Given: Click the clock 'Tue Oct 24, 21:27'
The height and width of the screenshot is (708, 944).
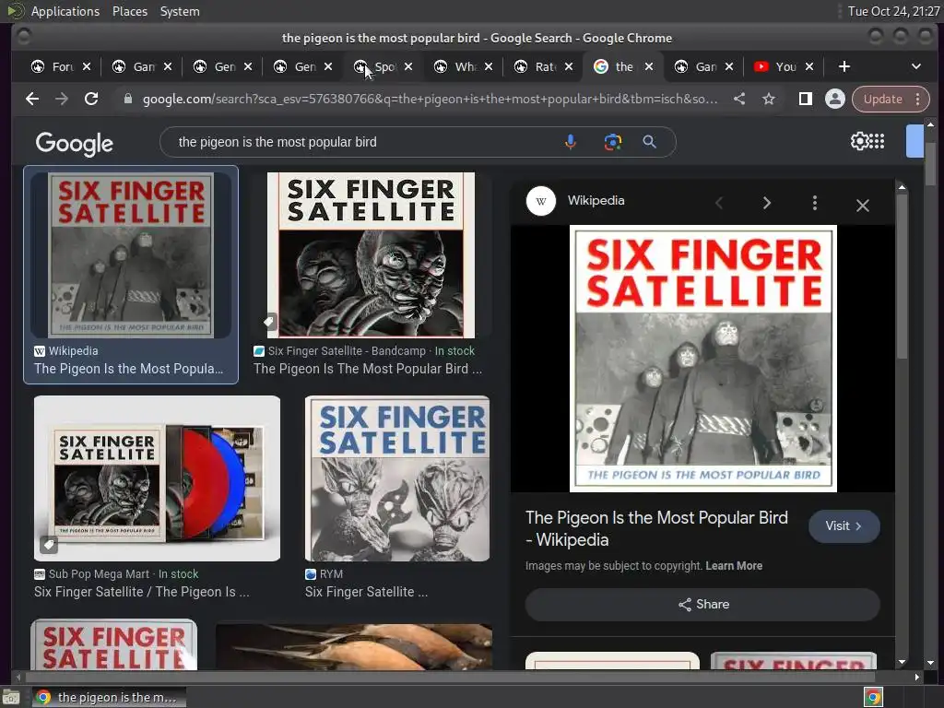Looking at the screenshot, I should [893, 11].
